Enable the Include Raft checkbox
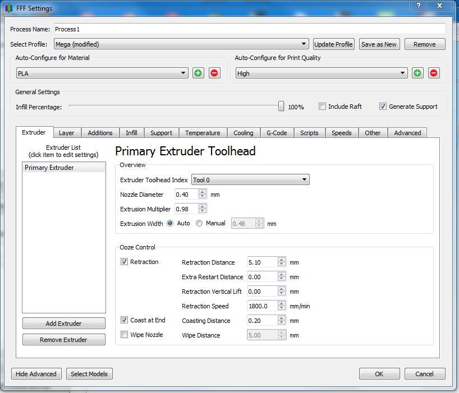Image resolution: width=459 pixels, height=393 pixels. (322, 107)
